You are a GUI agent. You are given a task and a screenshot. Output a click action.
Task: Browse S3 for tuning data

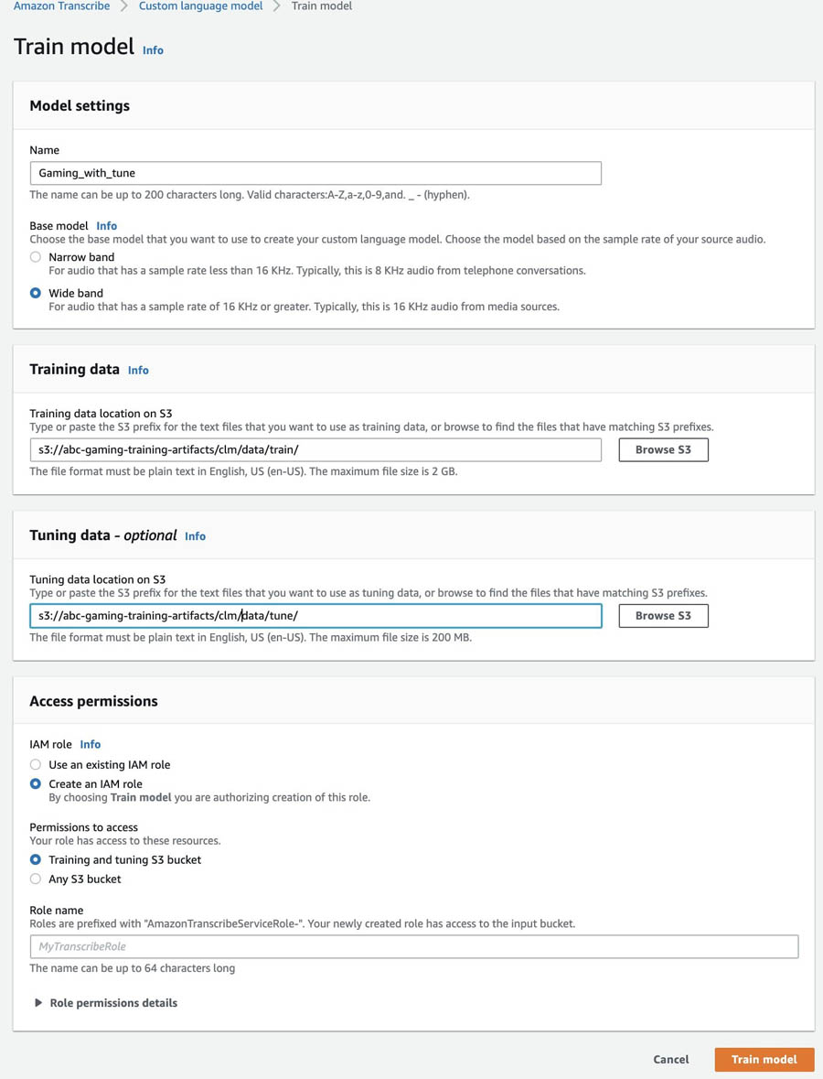pos(663,616)
